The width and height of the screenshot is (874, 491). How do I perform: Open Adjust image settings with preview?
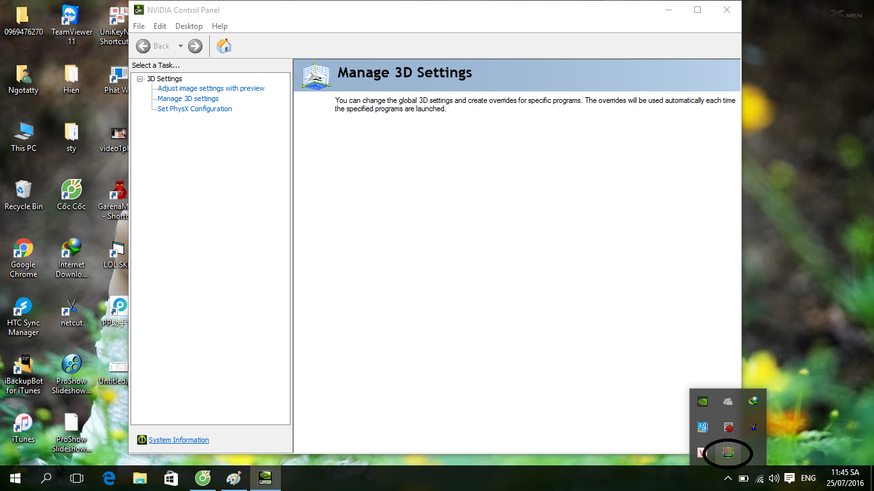pos(211,88)
